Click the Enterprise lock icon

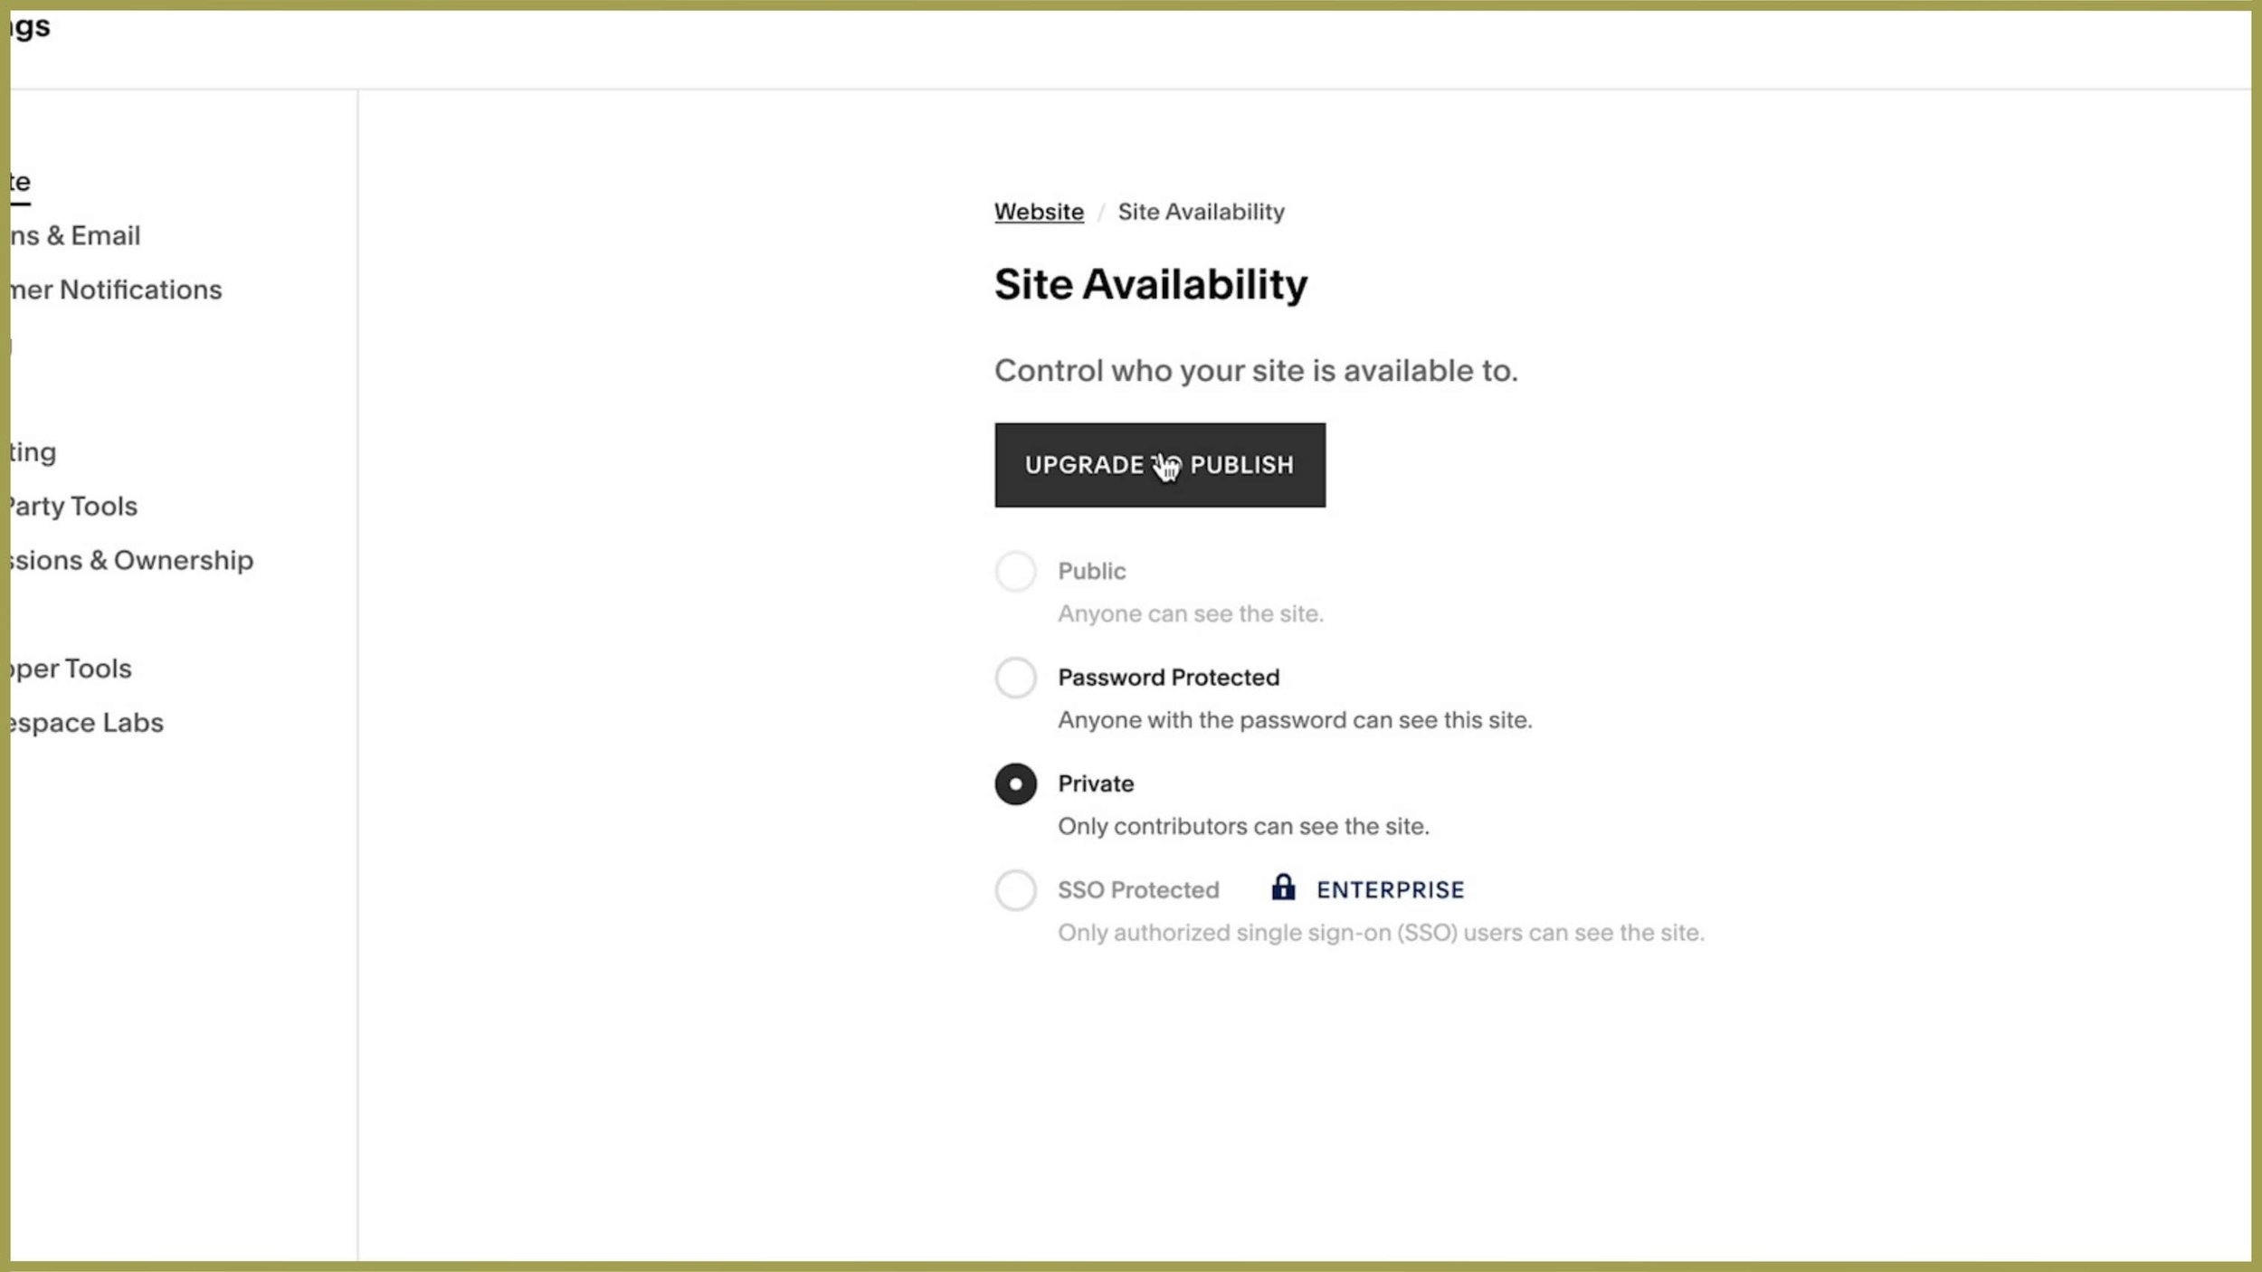(x=1283, y=888)
